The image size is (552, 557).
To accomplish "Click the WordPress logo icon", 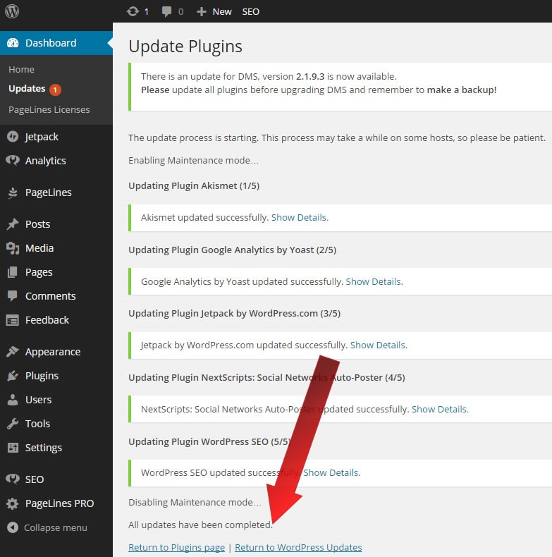I will click(x=12, y=11).
